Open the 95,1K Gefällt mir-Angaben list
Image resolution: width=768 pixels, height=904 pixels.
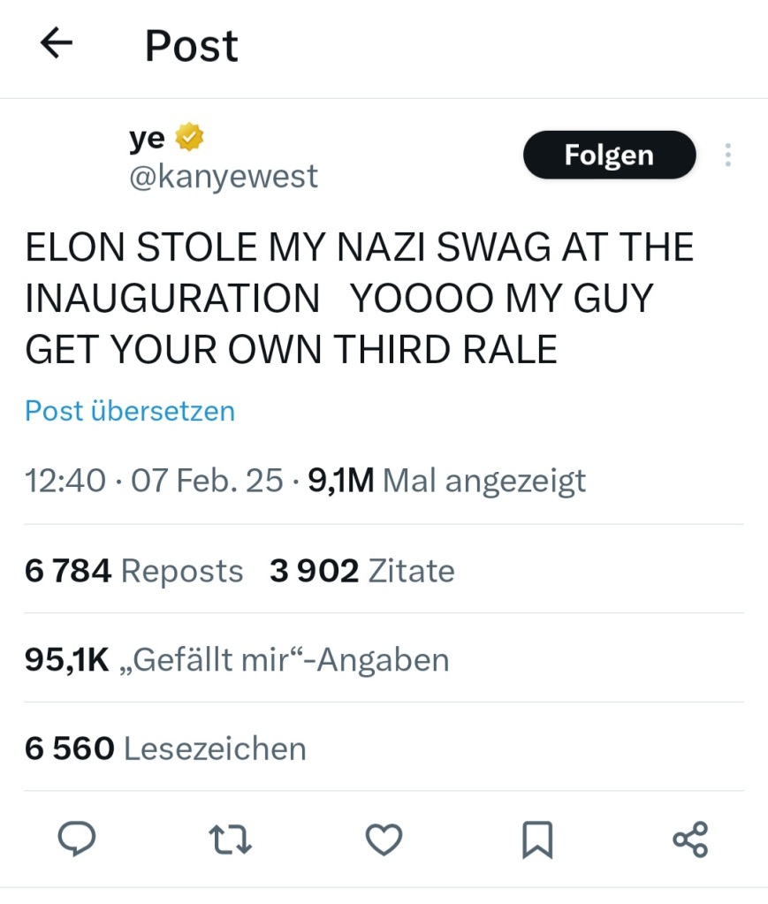tap(237, 659)
